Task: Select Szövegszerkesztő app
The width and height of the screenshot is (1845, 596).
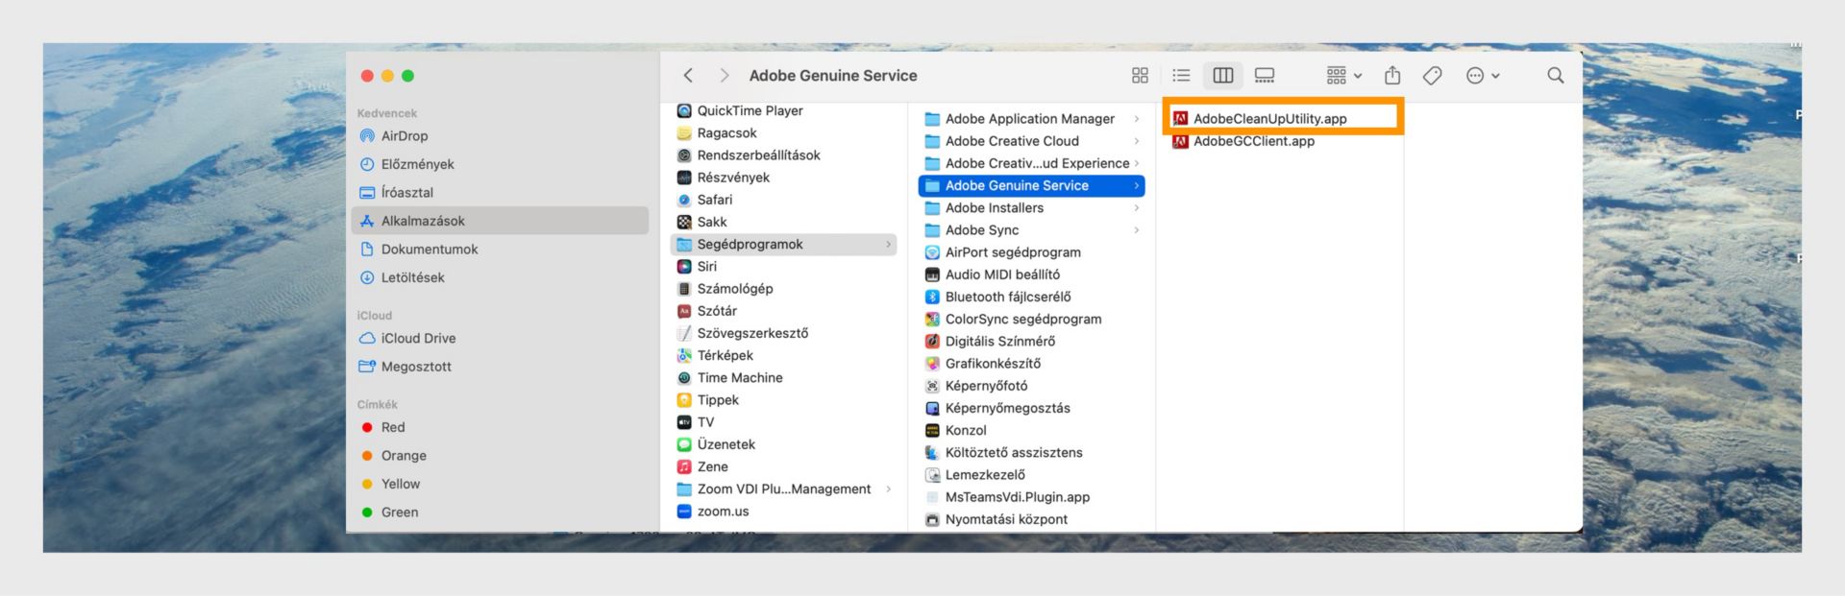Action: (783, 333)
